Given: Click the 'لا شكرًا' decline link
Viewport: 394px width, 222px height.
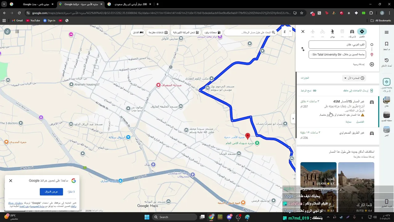Looking at the screenshot, I should point(71,192).
